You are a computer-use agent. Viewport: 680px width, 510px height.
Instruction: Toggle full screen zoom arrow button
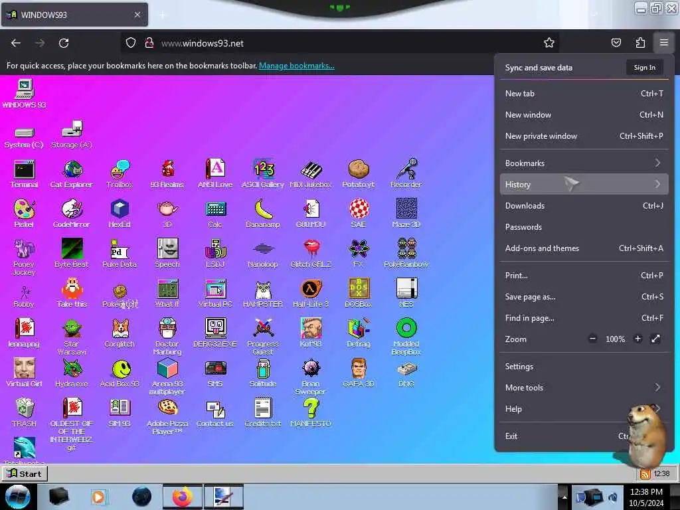coord(655,339)
